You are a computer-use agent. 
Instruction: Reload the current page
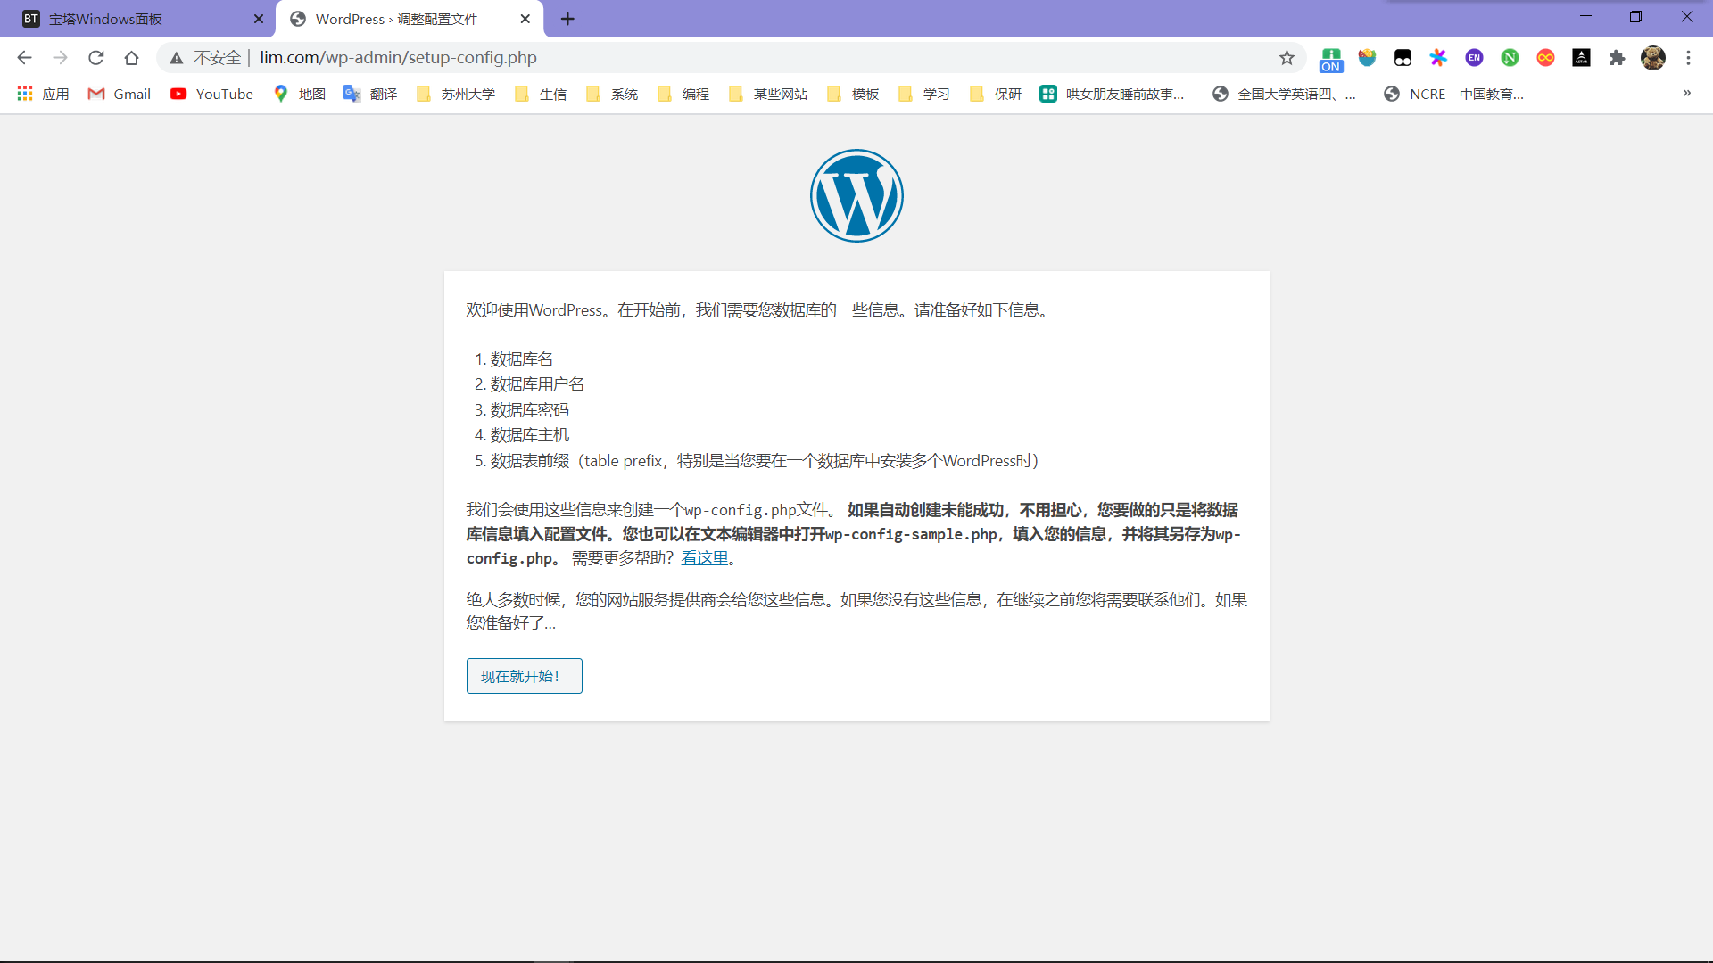(96, 58)
